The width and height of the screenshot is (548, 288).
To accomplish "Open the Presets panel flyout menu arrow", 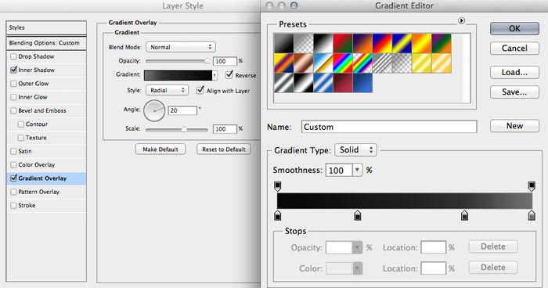I will tap(461, 21).
